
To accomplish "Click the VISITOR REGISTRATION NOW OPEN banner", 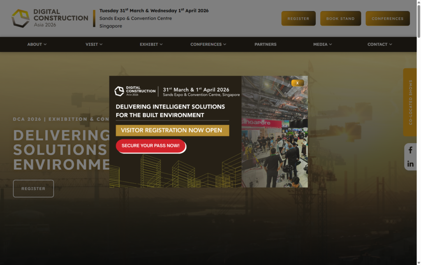I will (172, 130).
